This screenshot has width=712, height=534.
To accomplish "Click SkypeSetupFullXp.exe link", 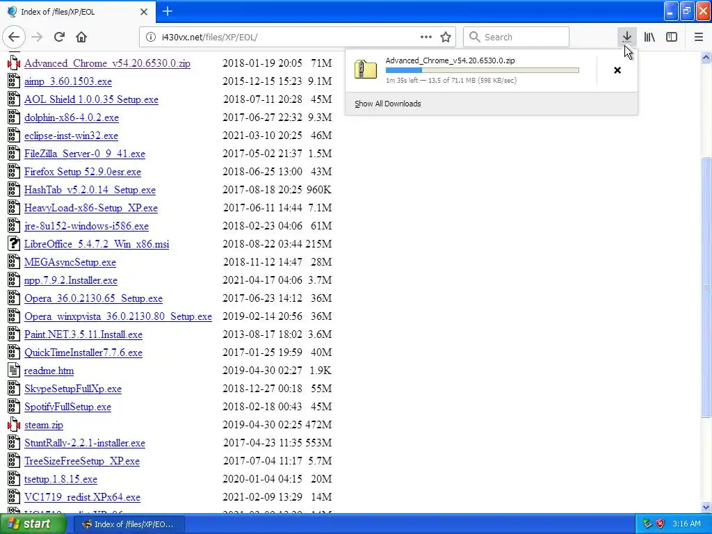I will coord(72,389).
